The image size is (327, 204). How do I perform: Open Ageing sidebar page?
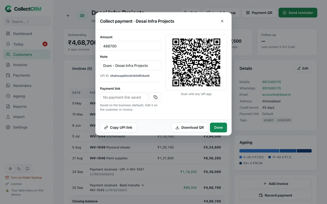(27, 96)
